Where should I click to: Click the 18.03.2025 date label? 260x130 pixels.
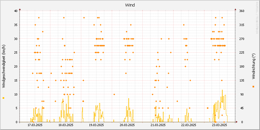pyautogui.click(x=66, y=125)
